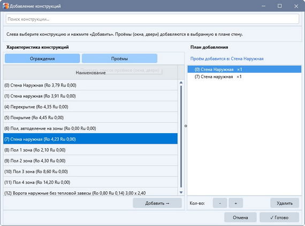Select row (9) Пол 2 зона

[90, 161]
